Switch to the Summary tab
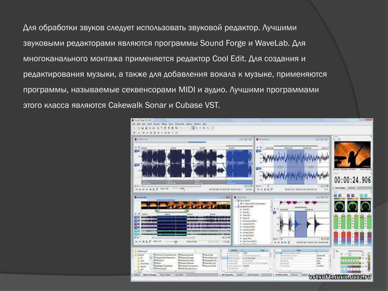The image size is (388, 291). pos(240,275)
